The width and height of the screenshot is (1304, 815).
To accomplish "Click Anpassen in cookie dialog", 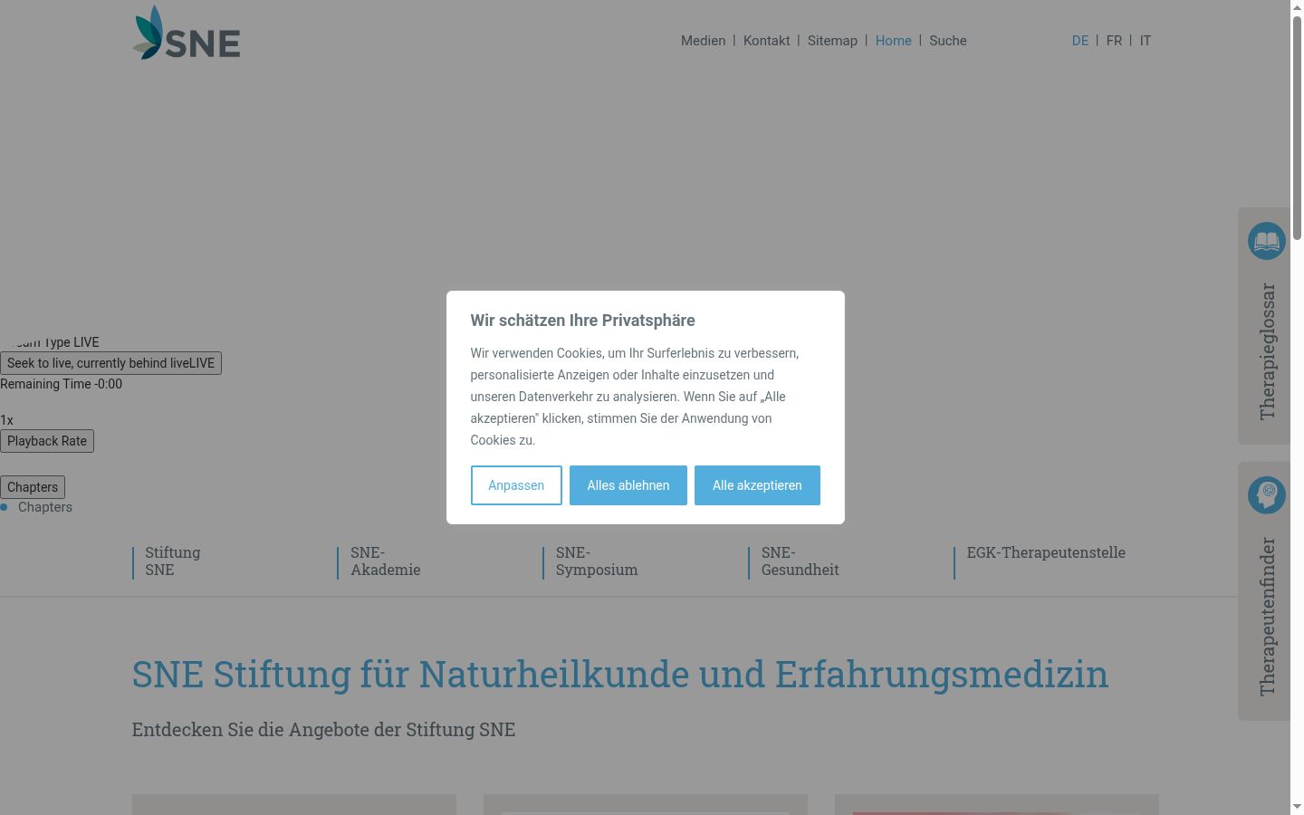I will [x=516, y=485].
